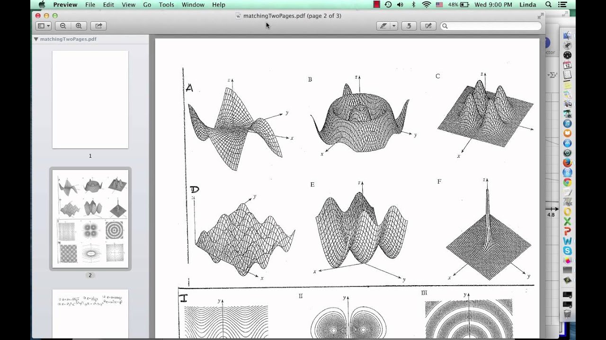Image resolution: width=606 pixels, height=340 pixels.
Task: Open the Preview application menu
Action: (x=65, y=5)
